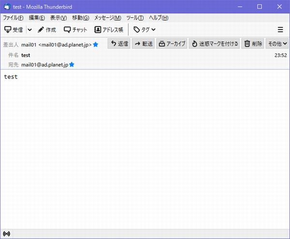Click the blue star beside sender address

(x=96, y=45)
